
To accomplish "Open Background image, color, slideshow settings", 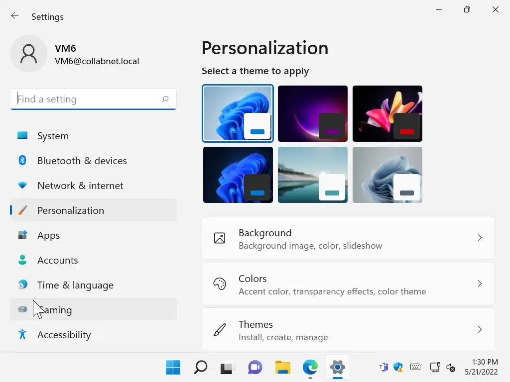I will coord(348,238).
